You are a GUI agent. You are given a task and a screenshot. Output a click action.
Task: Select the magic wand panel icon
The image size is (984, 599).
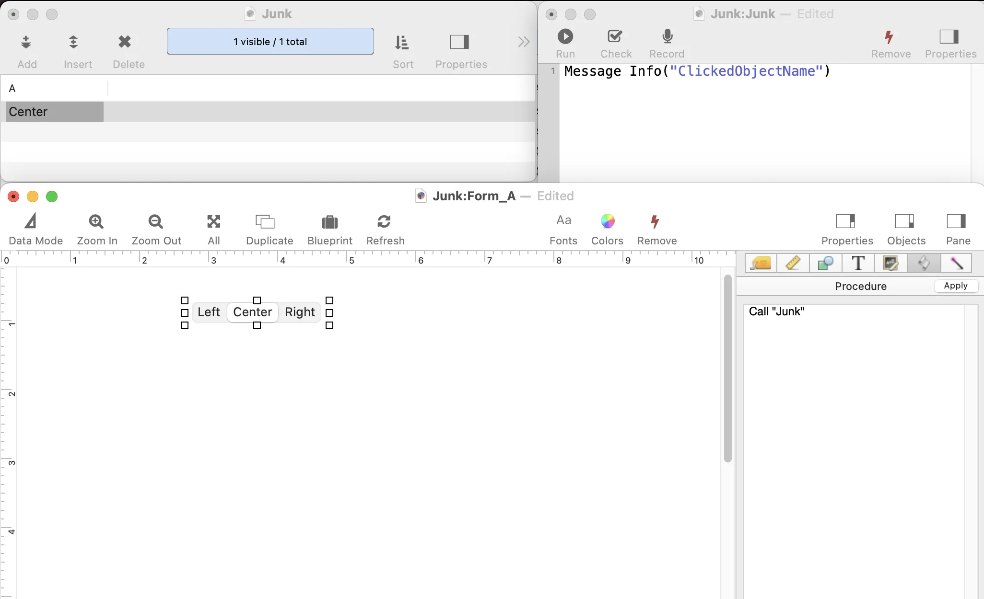pos(956,263)
